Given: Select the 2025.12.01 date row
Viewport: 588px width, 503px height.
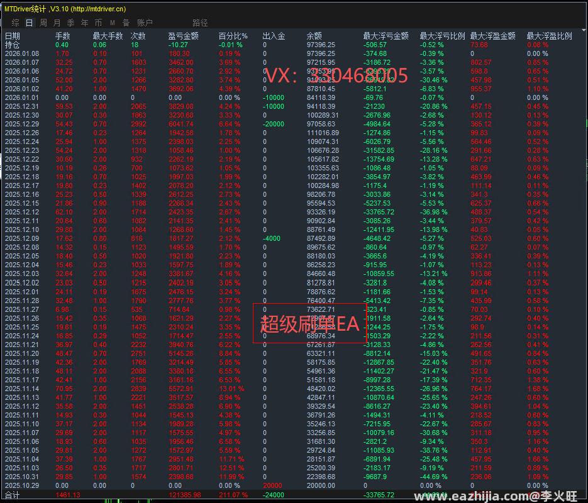Looking at the screenshot, I should point(22,292).
